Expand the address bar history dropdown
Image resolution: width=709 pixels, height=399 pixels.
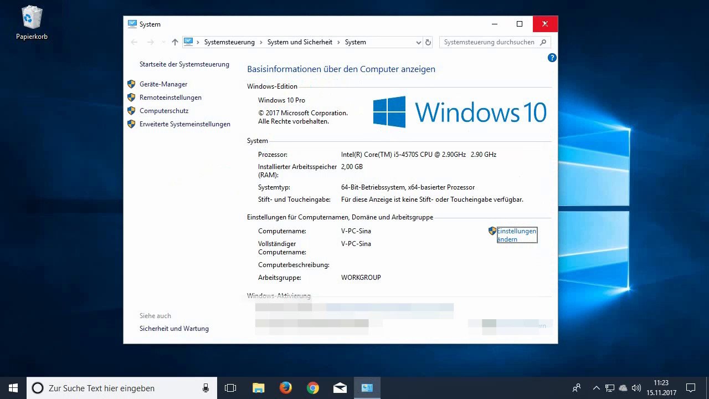418,42
